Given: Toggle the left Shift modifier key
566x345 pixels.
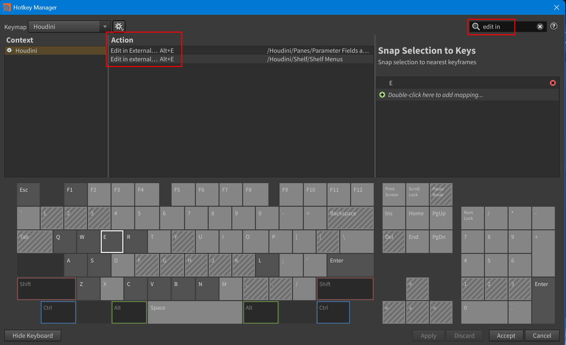Looking at the screenshot, I should (x=46, y=289).
